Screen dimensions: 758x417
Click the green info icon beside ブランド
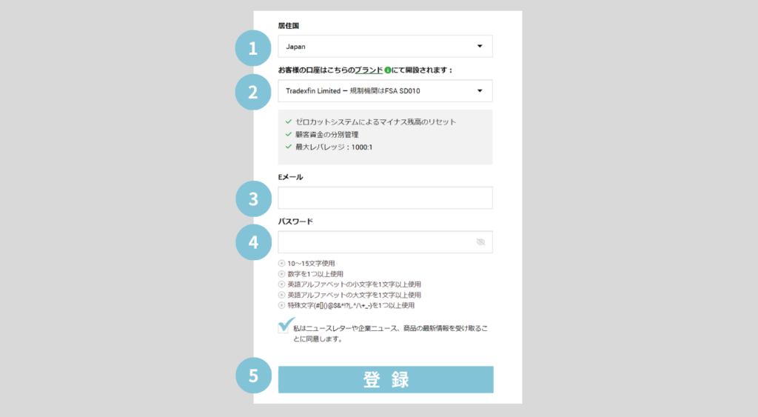(x=387, y=70)
